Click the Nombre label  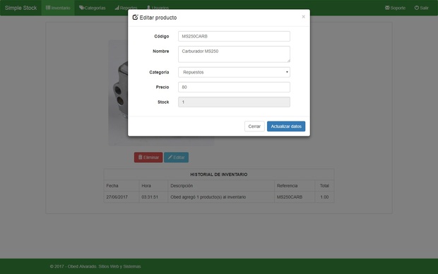[x=160, y=51]
